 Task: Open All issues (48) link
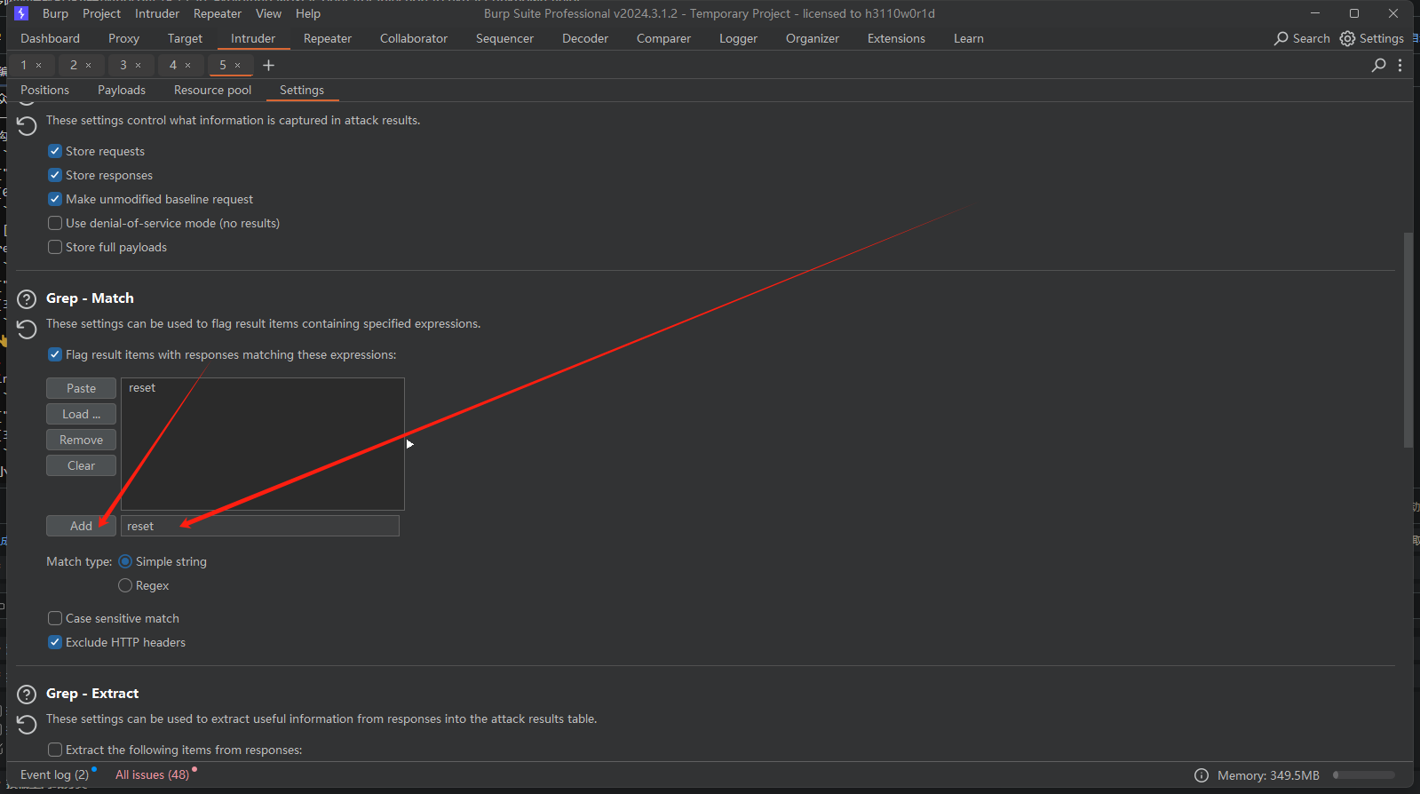pyautogui.click(x=152, y=774)
